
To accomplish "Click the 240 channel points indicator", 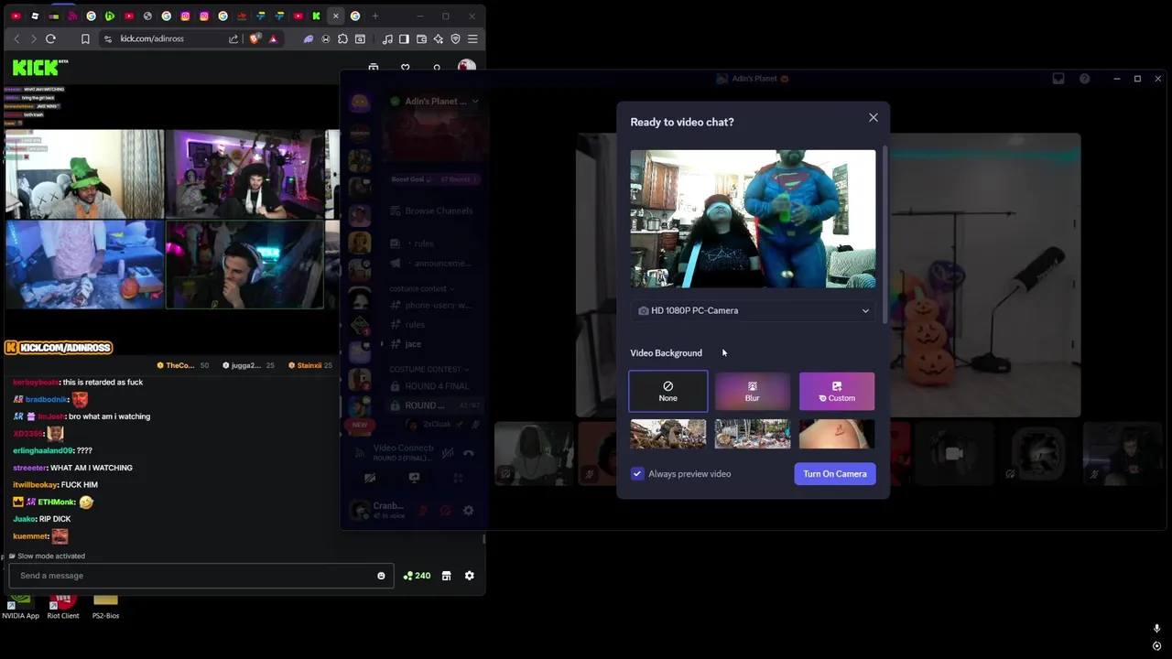I will pyautogui.click(x=417, y=576).
